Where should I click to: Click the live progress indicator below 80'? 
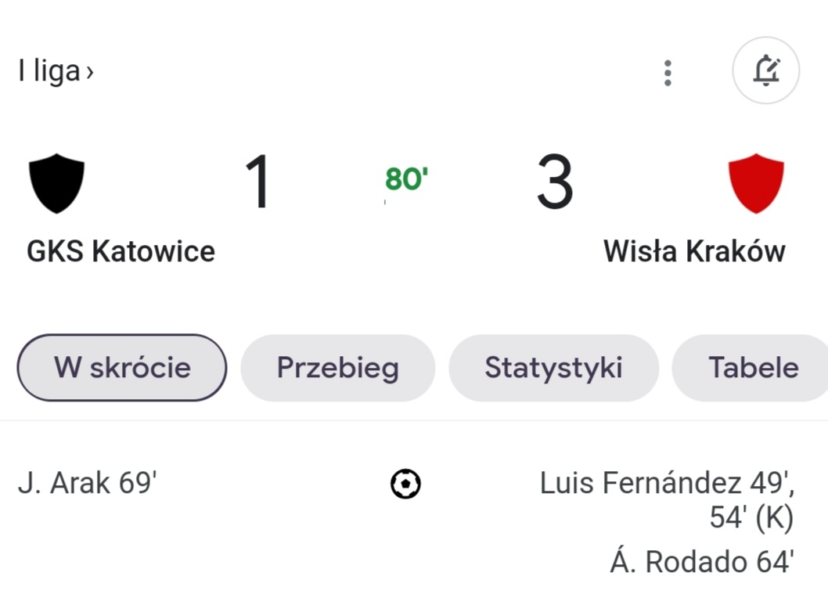click(385, 202)
